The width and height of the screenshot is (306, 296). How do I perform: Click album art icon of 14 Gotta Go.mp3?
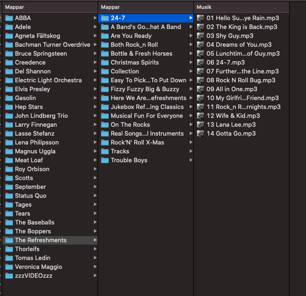[x=200, y=134]
